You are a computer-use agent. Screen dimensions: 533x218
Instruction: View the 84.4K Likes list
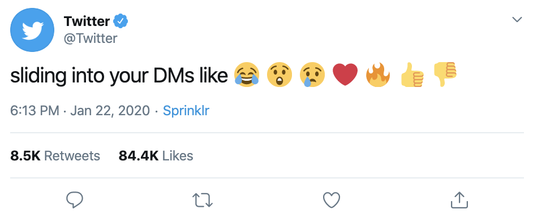(x=156, y=156)
